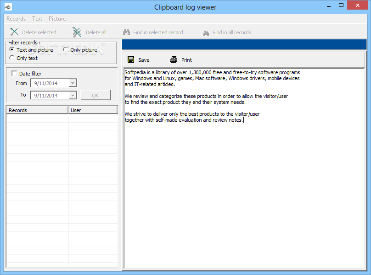Open the Text menu

tap(37, 19)
